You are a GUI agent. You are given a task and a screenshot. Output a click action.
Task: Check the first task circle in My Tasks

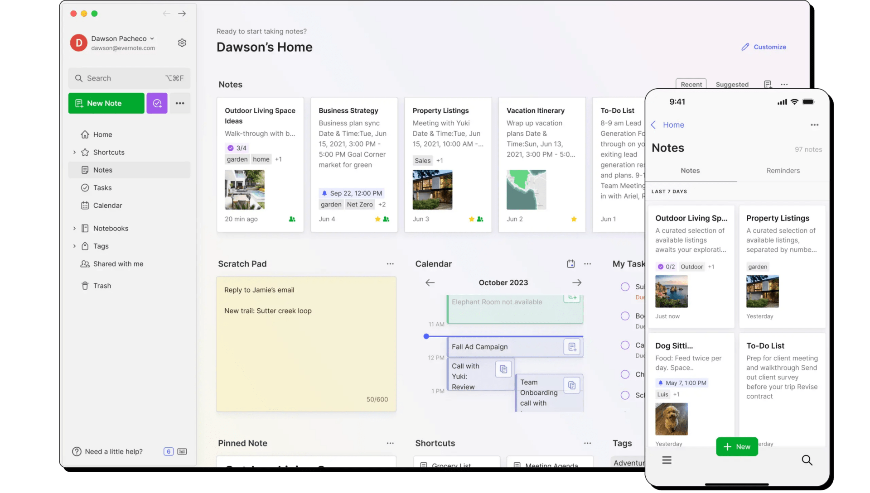pyautogui.click(x=625, y=287)
